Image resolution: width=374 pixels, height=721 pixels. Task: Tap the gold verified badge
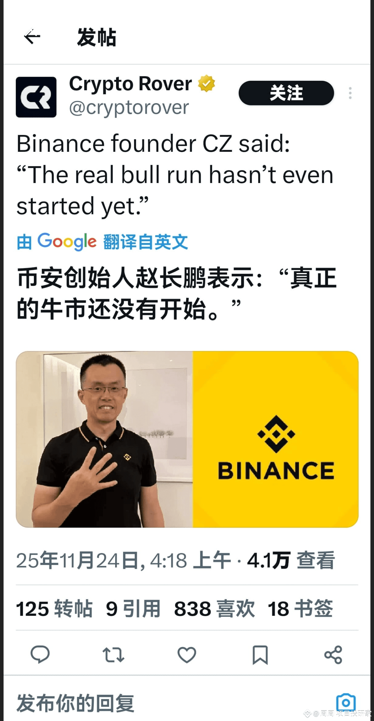tap(207, 83)
